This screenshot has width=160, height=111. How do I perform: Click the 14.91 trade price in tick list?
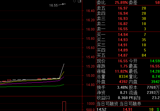(x=127, y=109)
